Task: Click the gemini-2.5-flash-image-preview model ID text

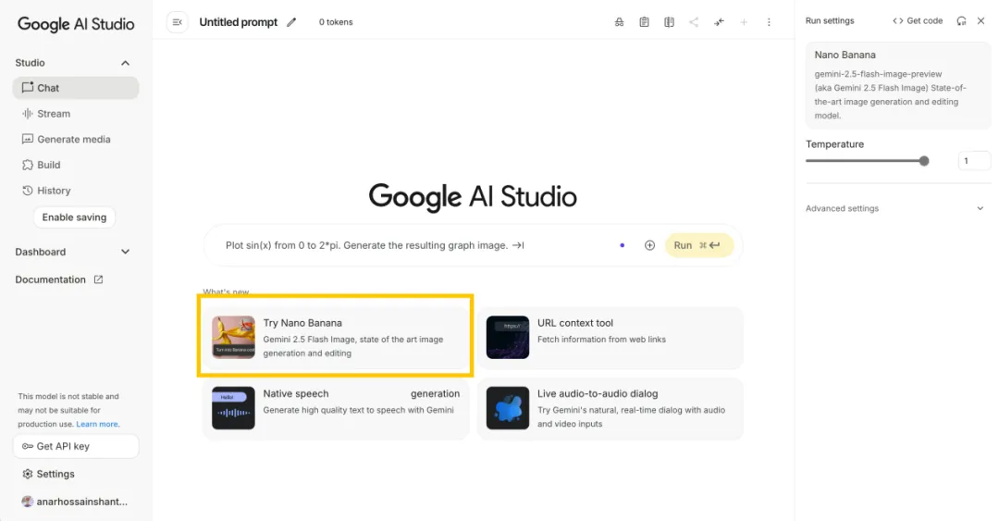Action: click(x=878, y=74)
